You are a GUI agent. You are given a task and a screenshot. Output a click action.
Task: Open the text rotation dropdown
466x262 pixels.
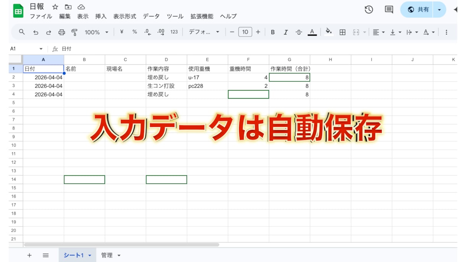click(x=429, y=32)
